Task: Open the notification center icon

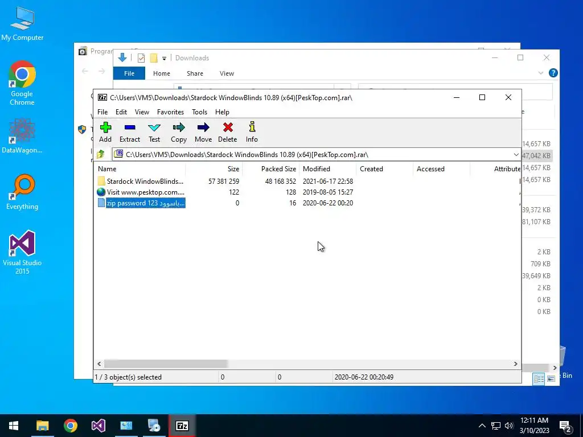Action: pos(565,427)
